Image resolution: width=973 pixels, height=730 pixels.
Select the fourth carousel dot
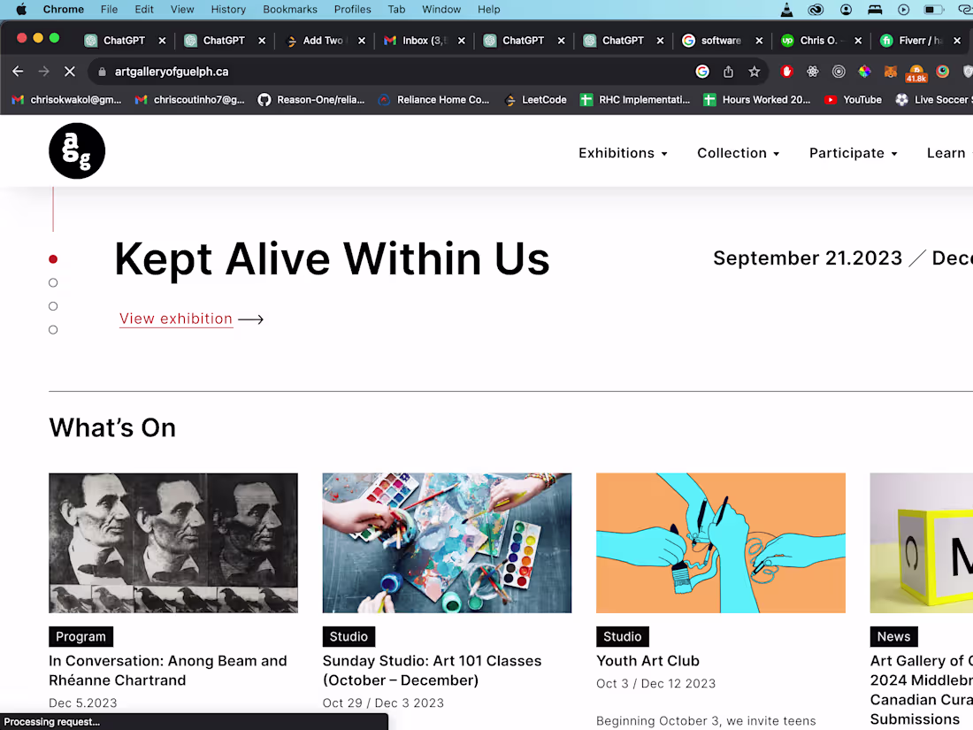click(x=53, y=329)
